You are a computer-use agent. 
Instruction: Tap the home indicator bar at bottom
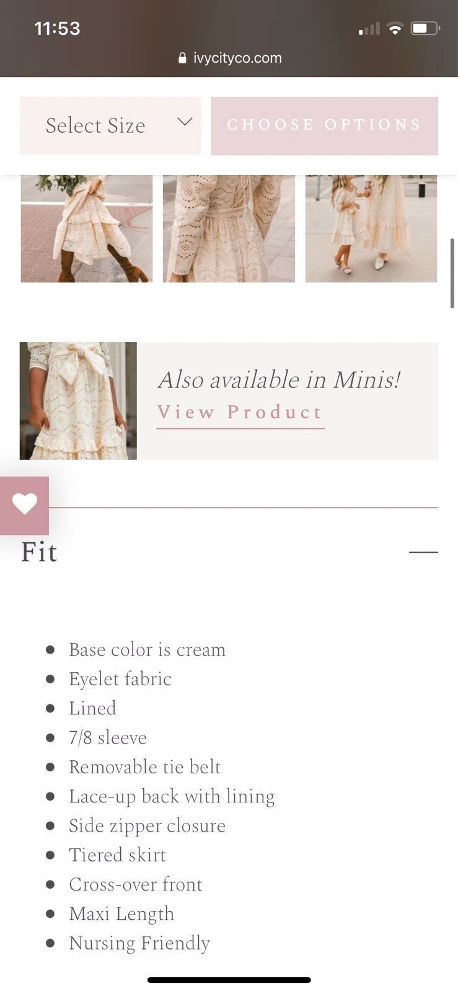click(x=229, y=980)
